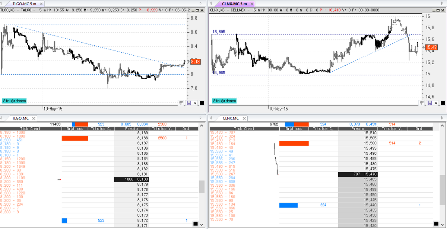
Task: Click scrollbar thumb in TLGO order book
Action: click(x=202, y=187)
